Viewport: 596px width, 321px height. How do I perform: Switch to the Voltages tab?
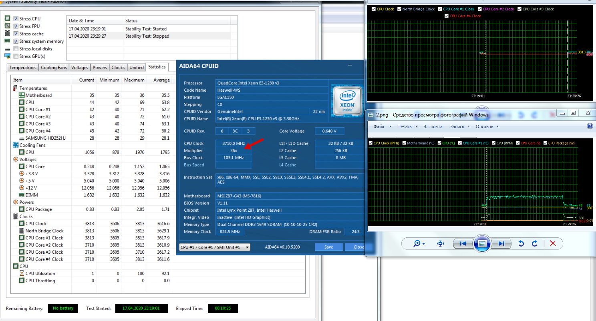coord(80,68)
